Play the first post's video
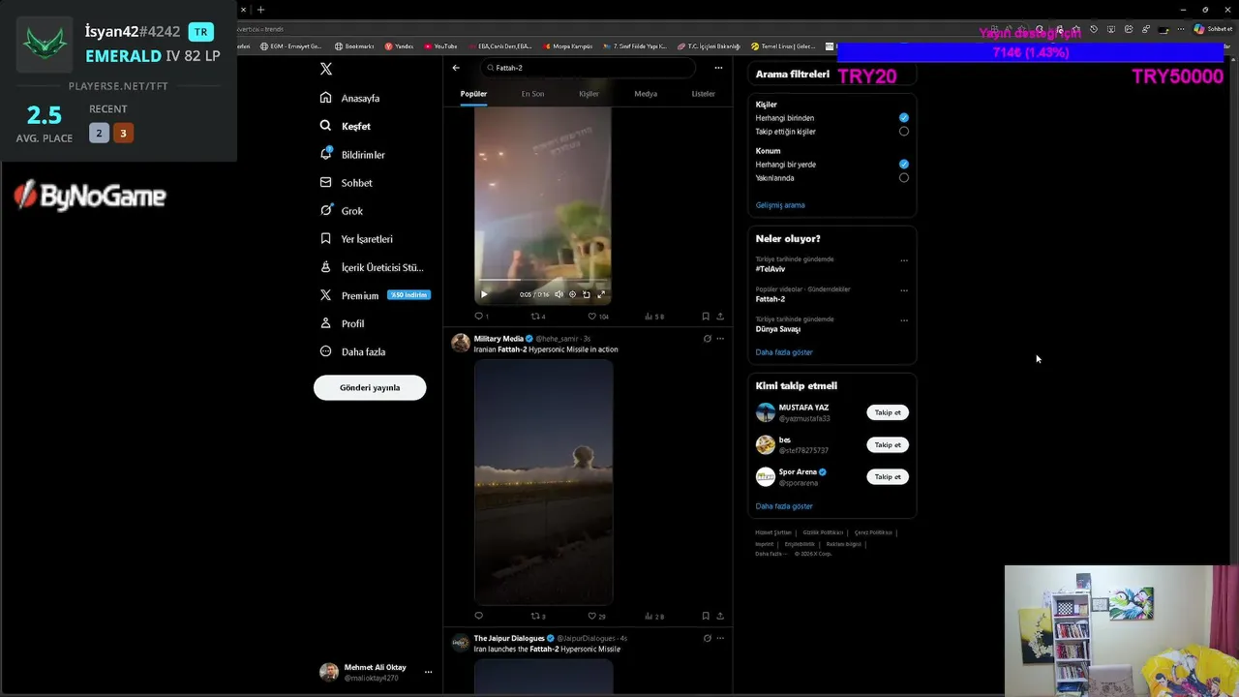This screenshot has width=1239, height=697. pos(484,294)
